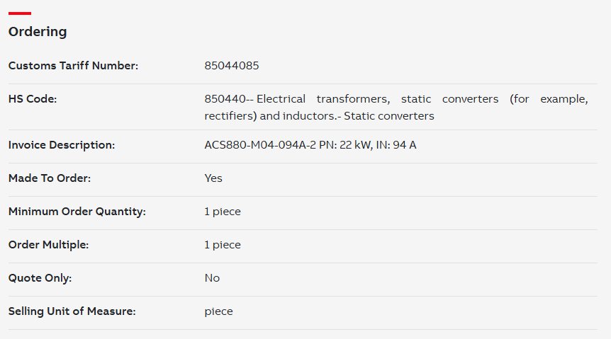Click the Invoice Description label
This screenshot has height=339, width=611.
click(x=62, y=145)
